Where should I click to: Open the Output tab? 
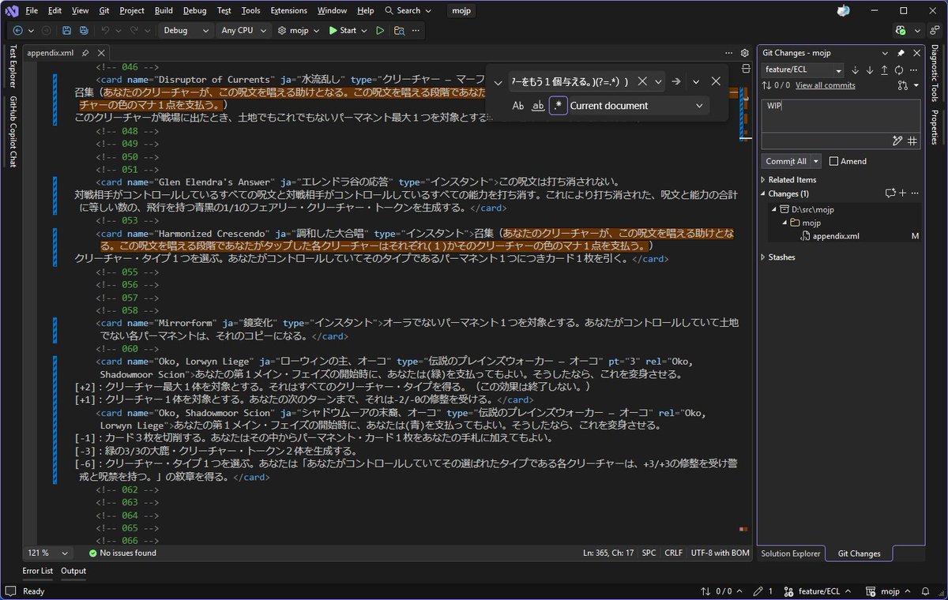pos(73,571)
